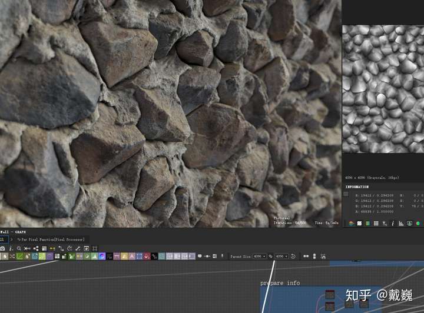Click the magnifier search icon in graph toolbar
The width and height of the screenshot is (424, 313).
(19, 248)
